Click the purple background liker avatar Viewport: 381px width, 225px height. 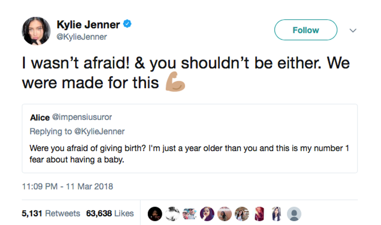(207, 214)
